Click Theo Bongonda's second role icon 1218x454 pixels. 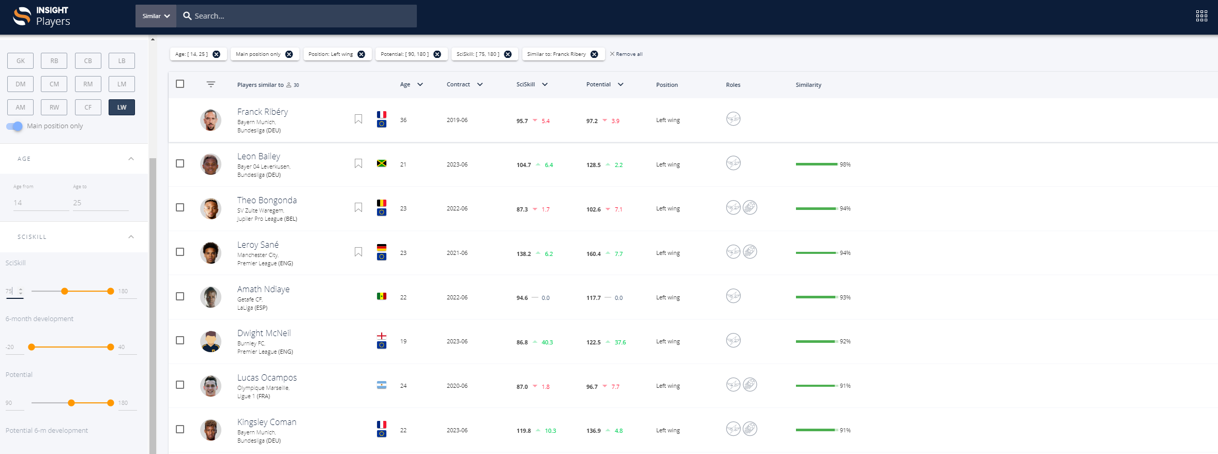tap(749, 207)
